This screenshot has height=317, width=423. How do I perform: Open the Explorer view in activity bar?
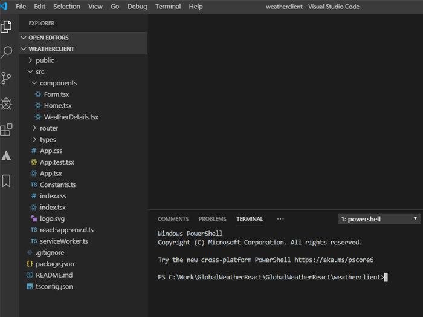point(6,27)
